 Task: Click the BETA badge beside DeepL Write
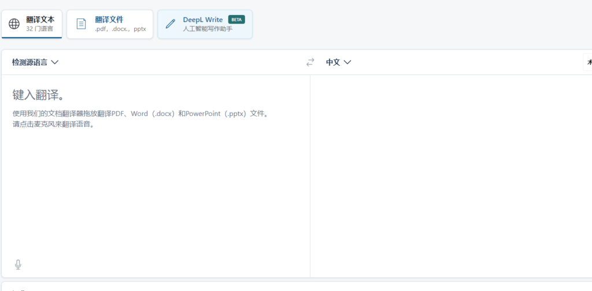(x=236, y=20)
